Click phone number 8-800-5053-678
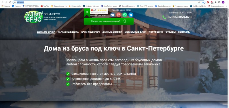The width and height of the screenshot is (229, 108). pos(179,17)
